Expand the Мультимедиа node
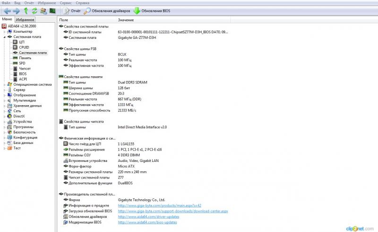The image size is (378, 232). click(x=4, y=100)
